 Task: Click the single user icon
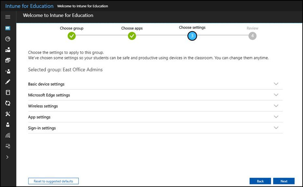pos(8,125)
